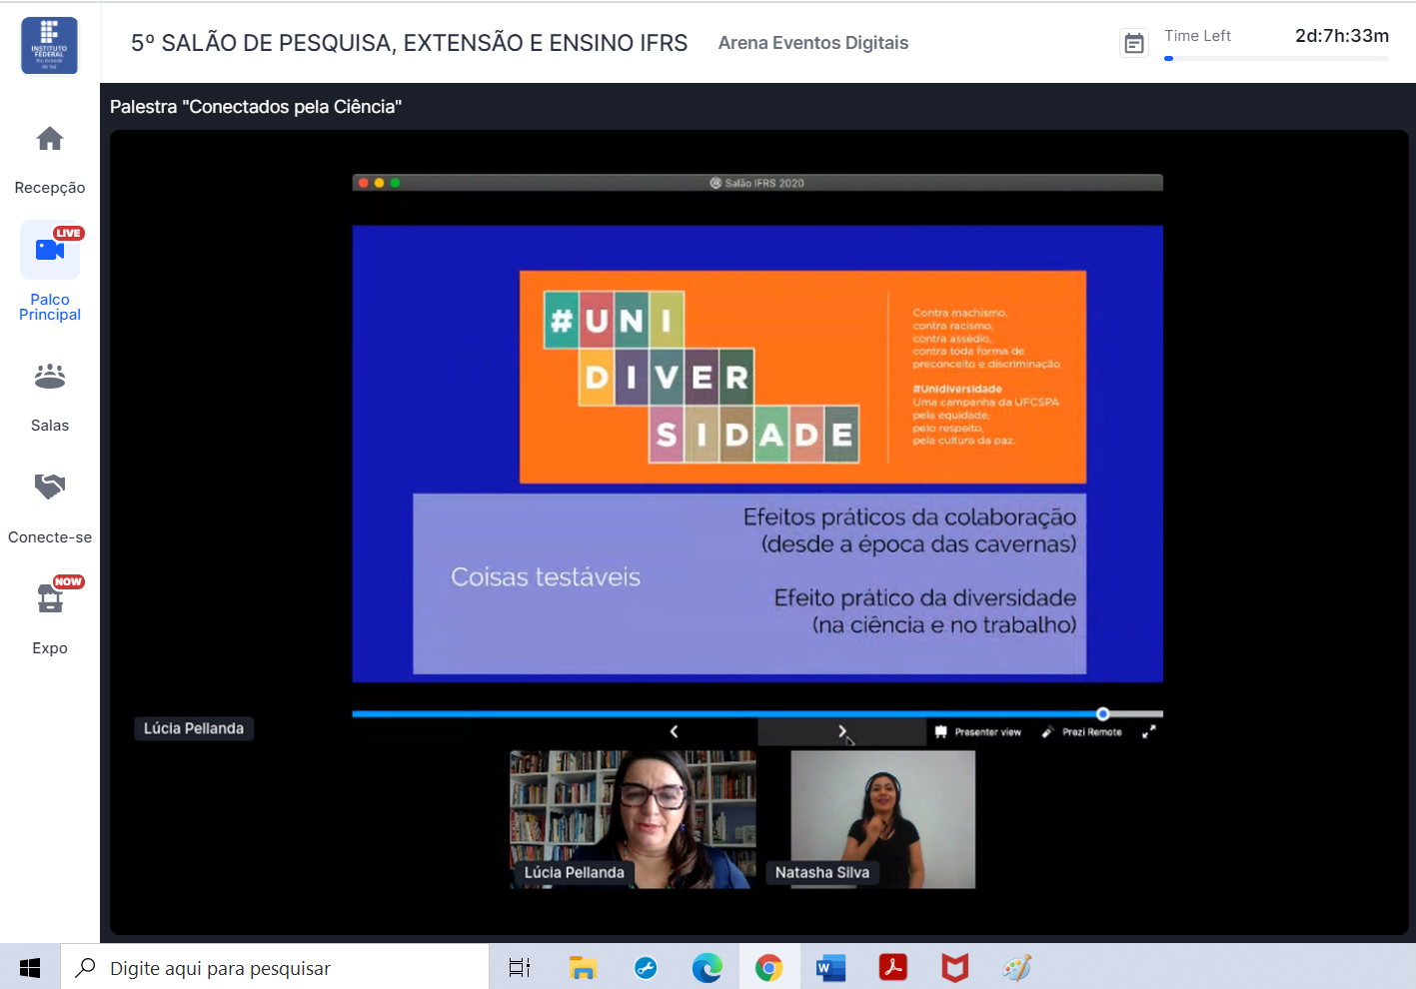Select Lúcia Pellanda's video thumbnail
The image size is (1416, 989).
coord(633,819)
